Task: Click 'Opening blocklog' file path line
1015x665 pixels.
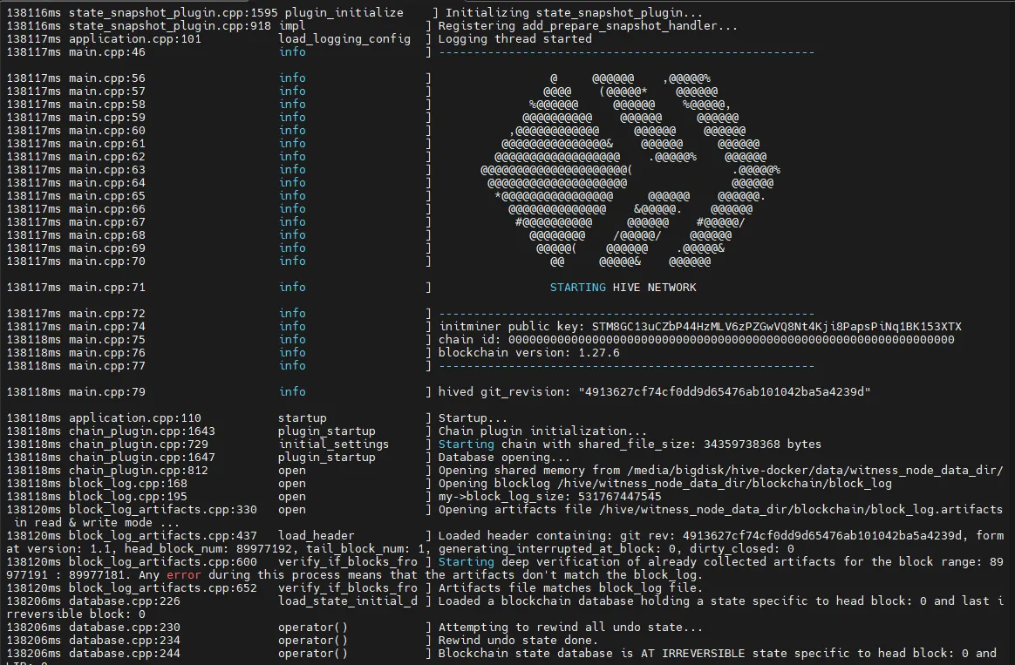Action: click(x=664, y=483)
